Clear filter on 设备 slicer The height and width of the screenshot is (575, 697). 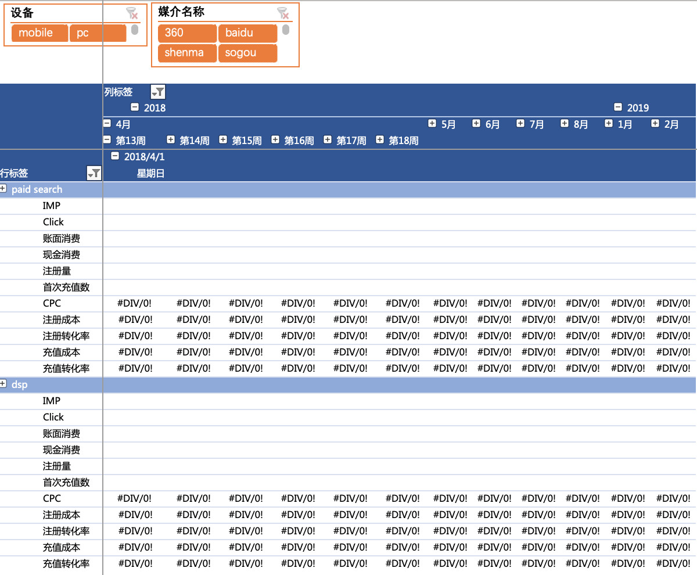pyautogui.click(x=132, y=13)
